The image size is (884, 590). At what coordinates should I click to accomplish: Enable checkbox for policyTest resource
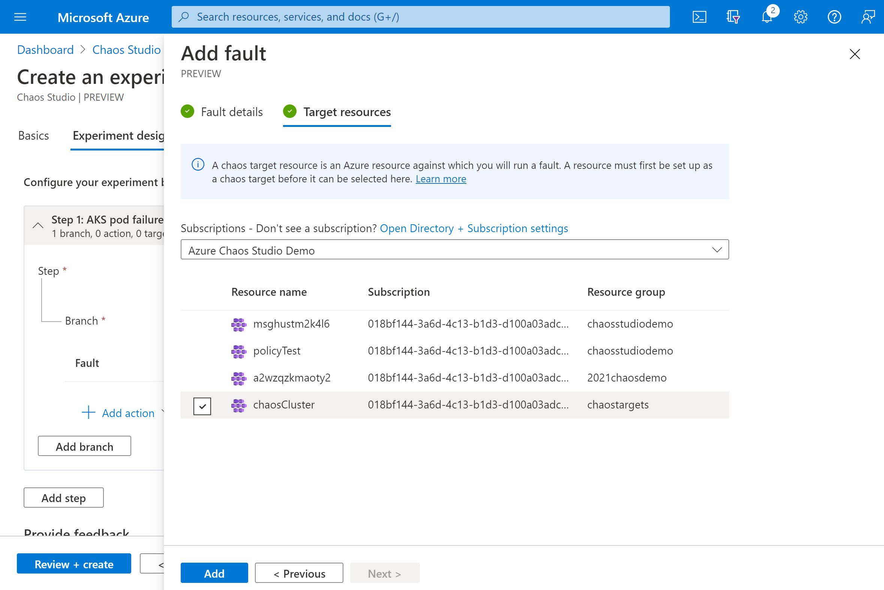[202, 350]
